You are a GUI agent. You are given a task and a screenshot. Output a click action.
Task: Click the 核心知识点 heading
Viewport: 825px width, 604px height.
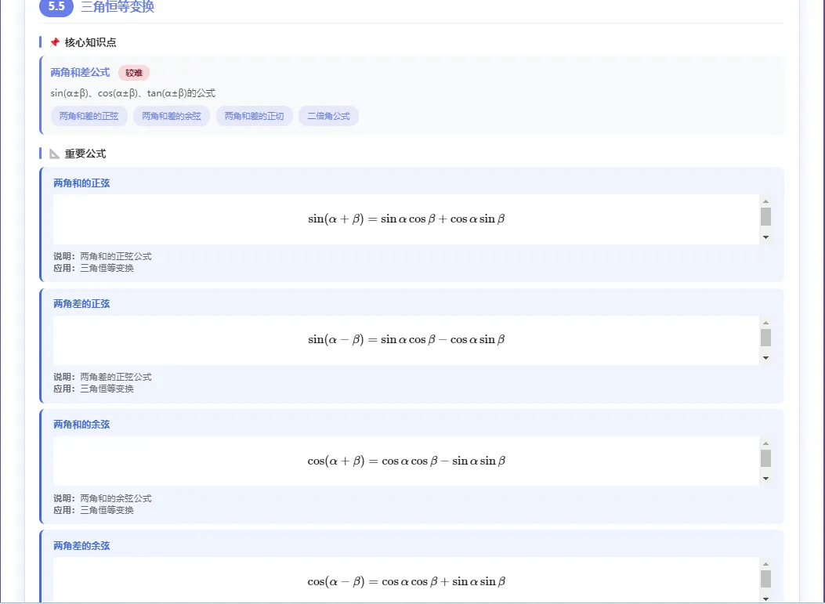pyautogui.click(x=91, y=42)
